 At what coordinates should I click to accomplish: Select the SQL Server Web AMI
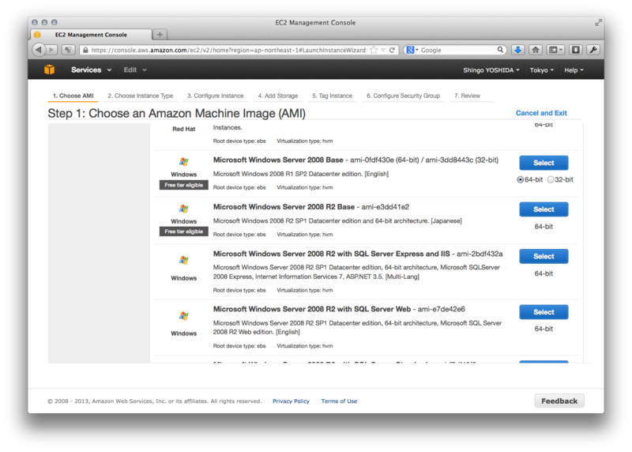(544, 312)
